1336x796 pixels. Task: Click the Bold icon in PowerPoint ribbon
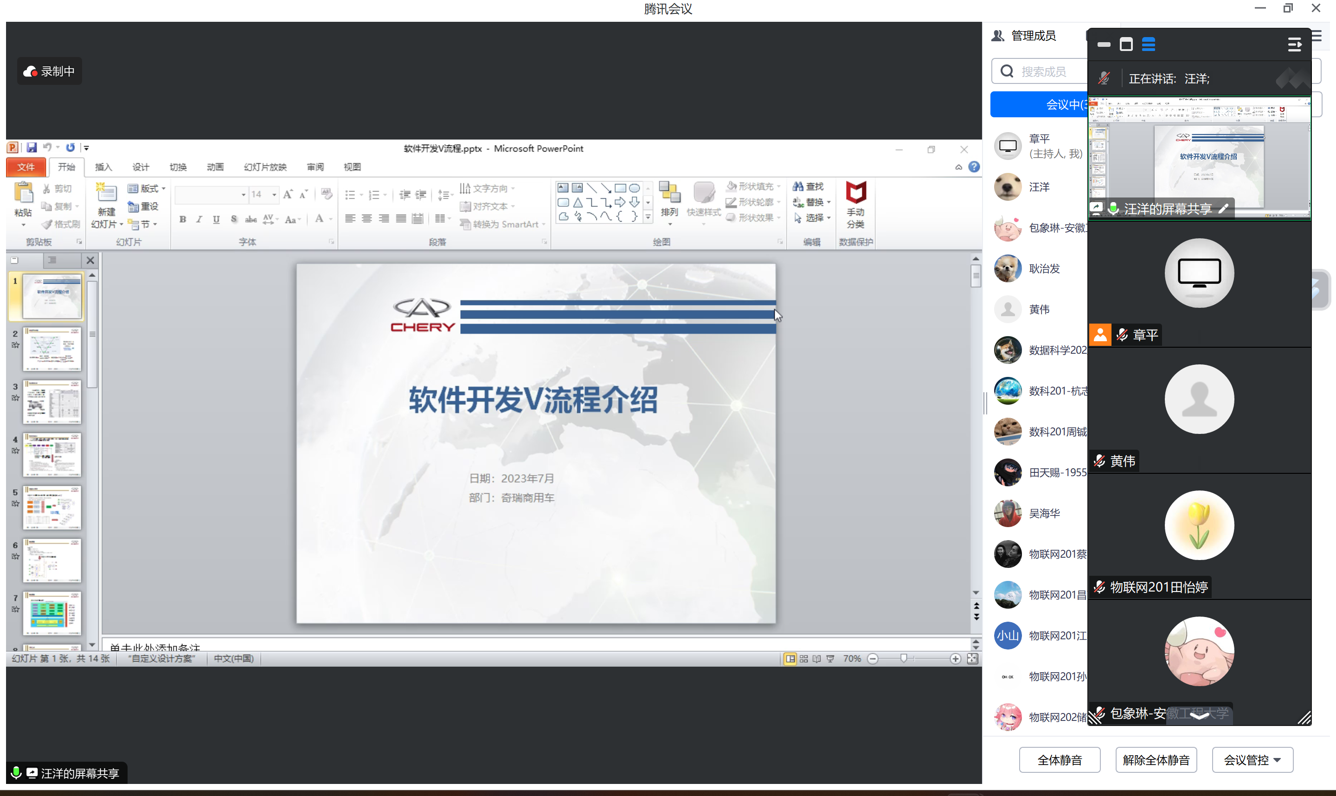[x=183, y=219]
